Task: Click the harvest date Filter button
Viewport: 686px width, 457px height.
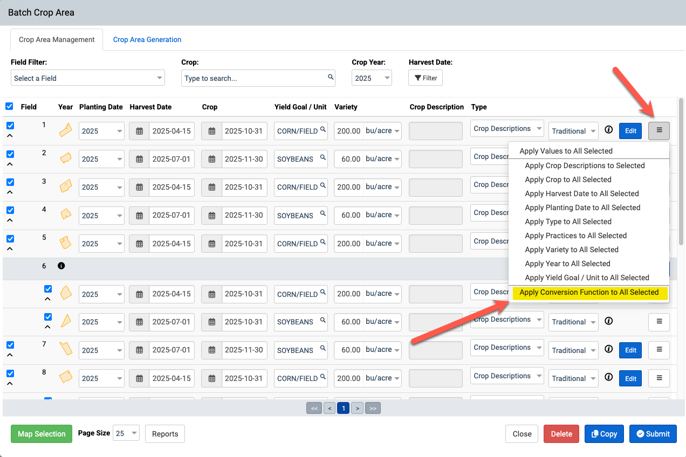Action: pyautogui.click(x=426, y=78)
